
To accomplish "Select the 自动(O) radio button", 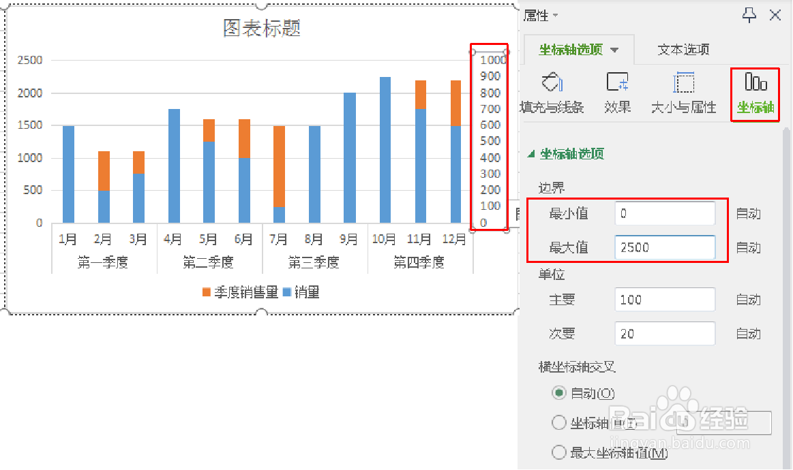I will pyautogui.click(x=559, y=392).
